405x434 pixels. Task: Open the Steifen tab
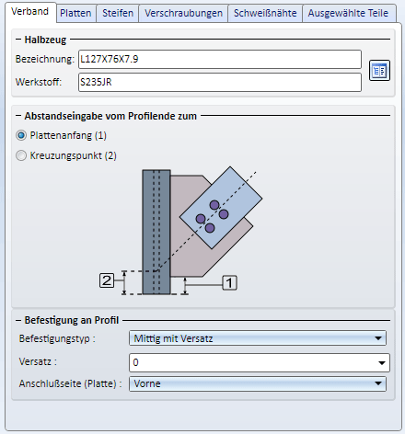118,13
